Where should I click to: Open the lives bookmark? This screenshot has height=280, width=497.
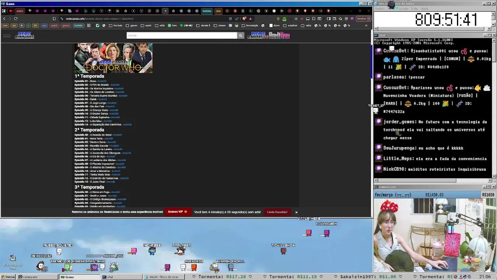[x=172, y=26]
